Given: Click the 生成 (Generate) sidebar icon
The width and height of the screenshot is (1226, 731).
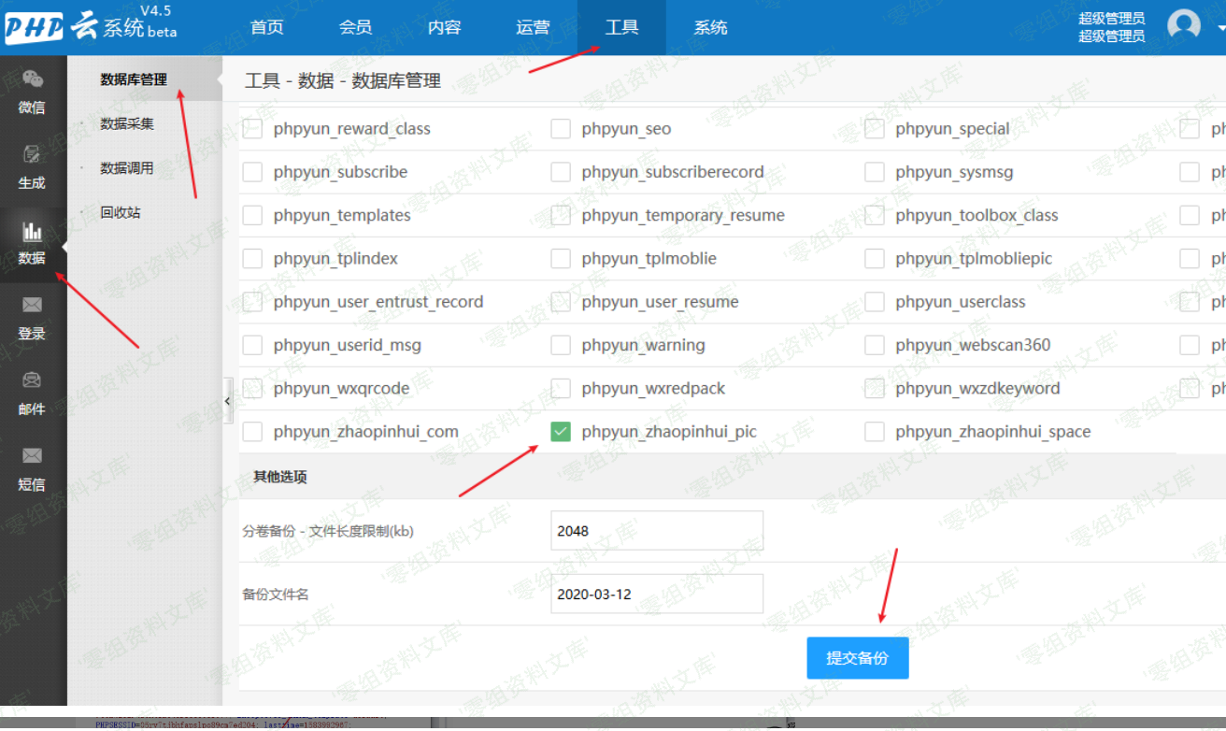Looking at the screenshot, I should tap(32, 155).
